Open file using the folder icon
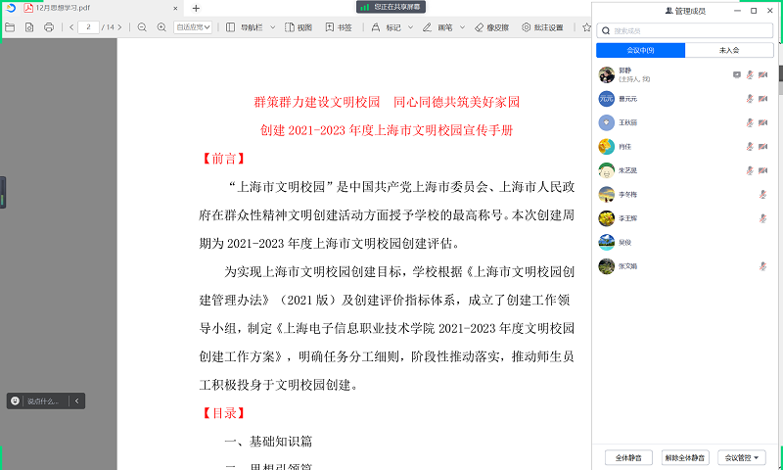 pos(10,27)
